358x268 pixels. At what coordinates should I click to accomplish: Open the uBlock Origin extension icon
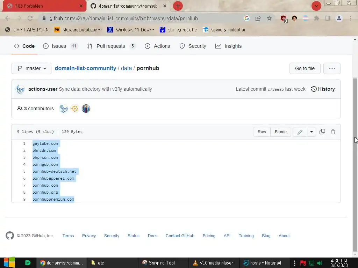[284, 19]
